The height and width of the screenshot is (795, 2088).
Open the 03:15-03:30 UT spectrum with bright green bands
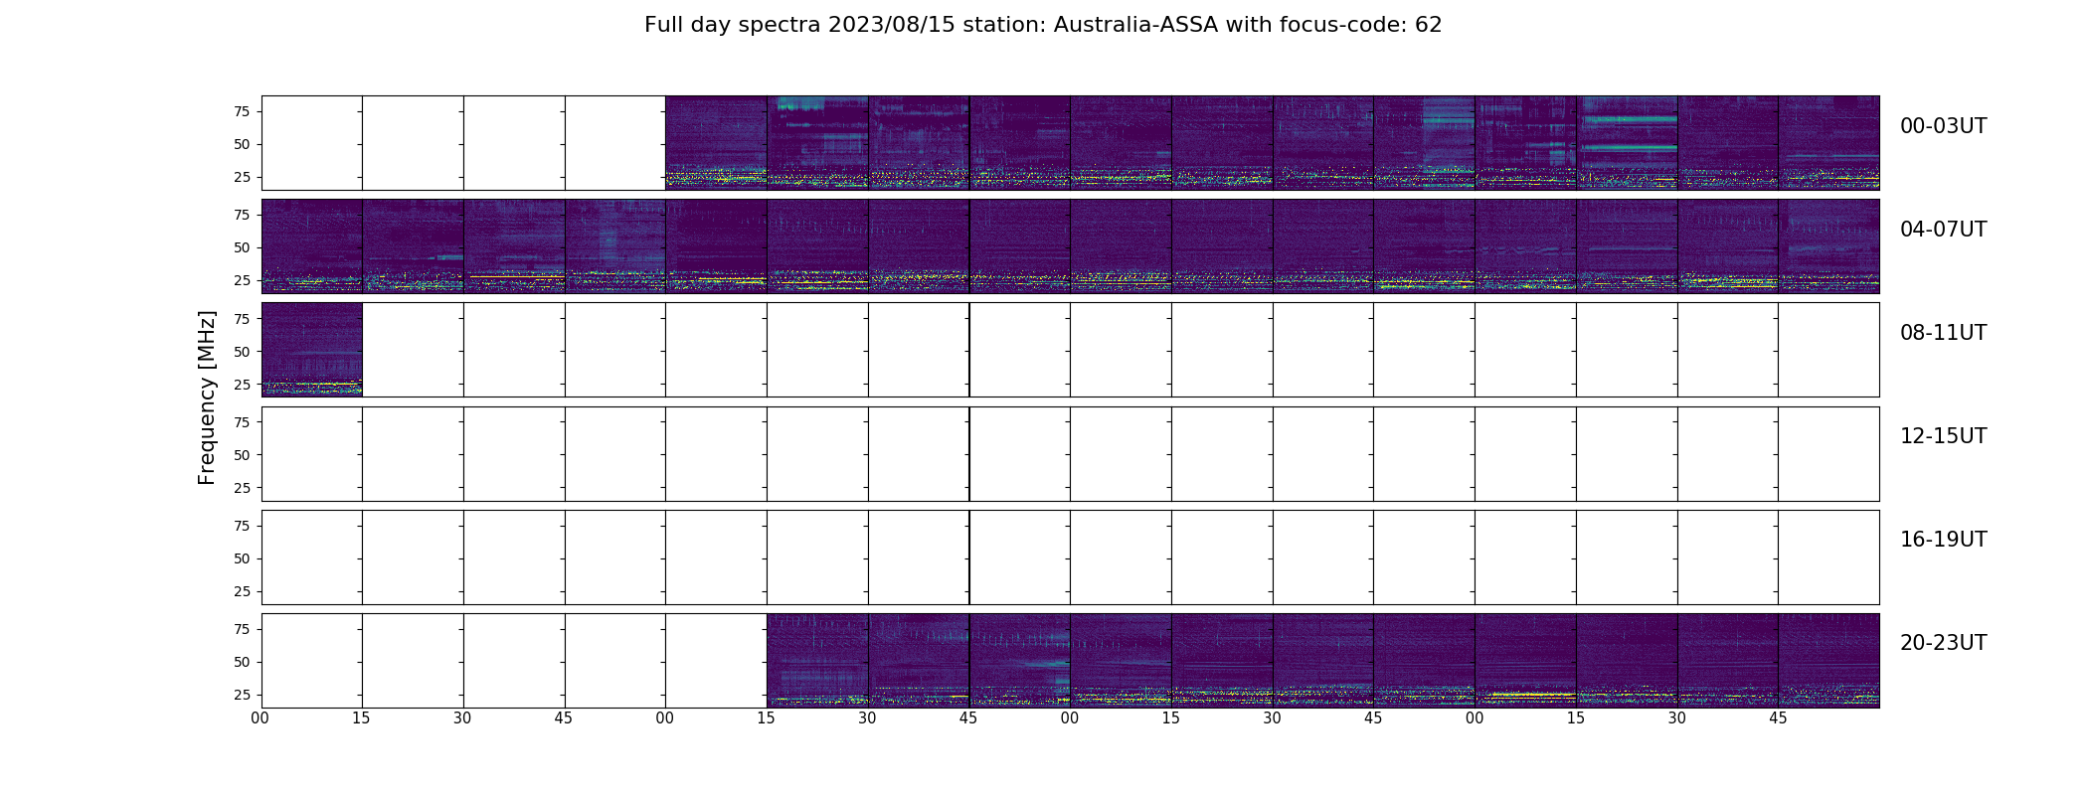(x=1627, y=143)
